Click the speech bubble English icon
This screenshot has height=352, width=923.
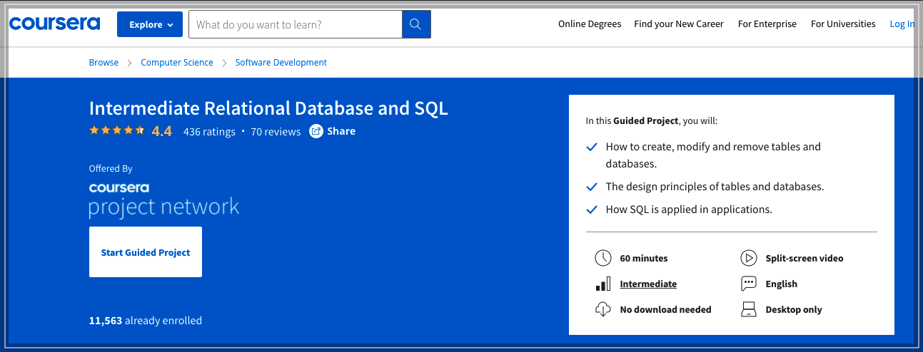click(x=748, y=284)
